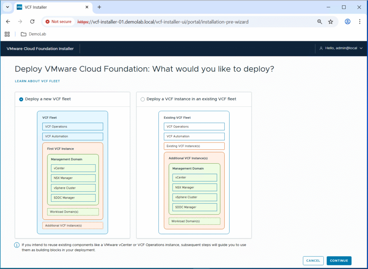Click dashed Additional VCF Instance(s) box in VCF Fleet
Screen dimensions: 368x269
[73, 225]
